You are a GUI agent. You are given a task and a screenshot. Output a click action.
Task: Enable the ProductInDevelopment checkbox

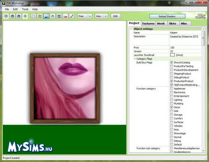pyautogui.click(x=172, y=70)
